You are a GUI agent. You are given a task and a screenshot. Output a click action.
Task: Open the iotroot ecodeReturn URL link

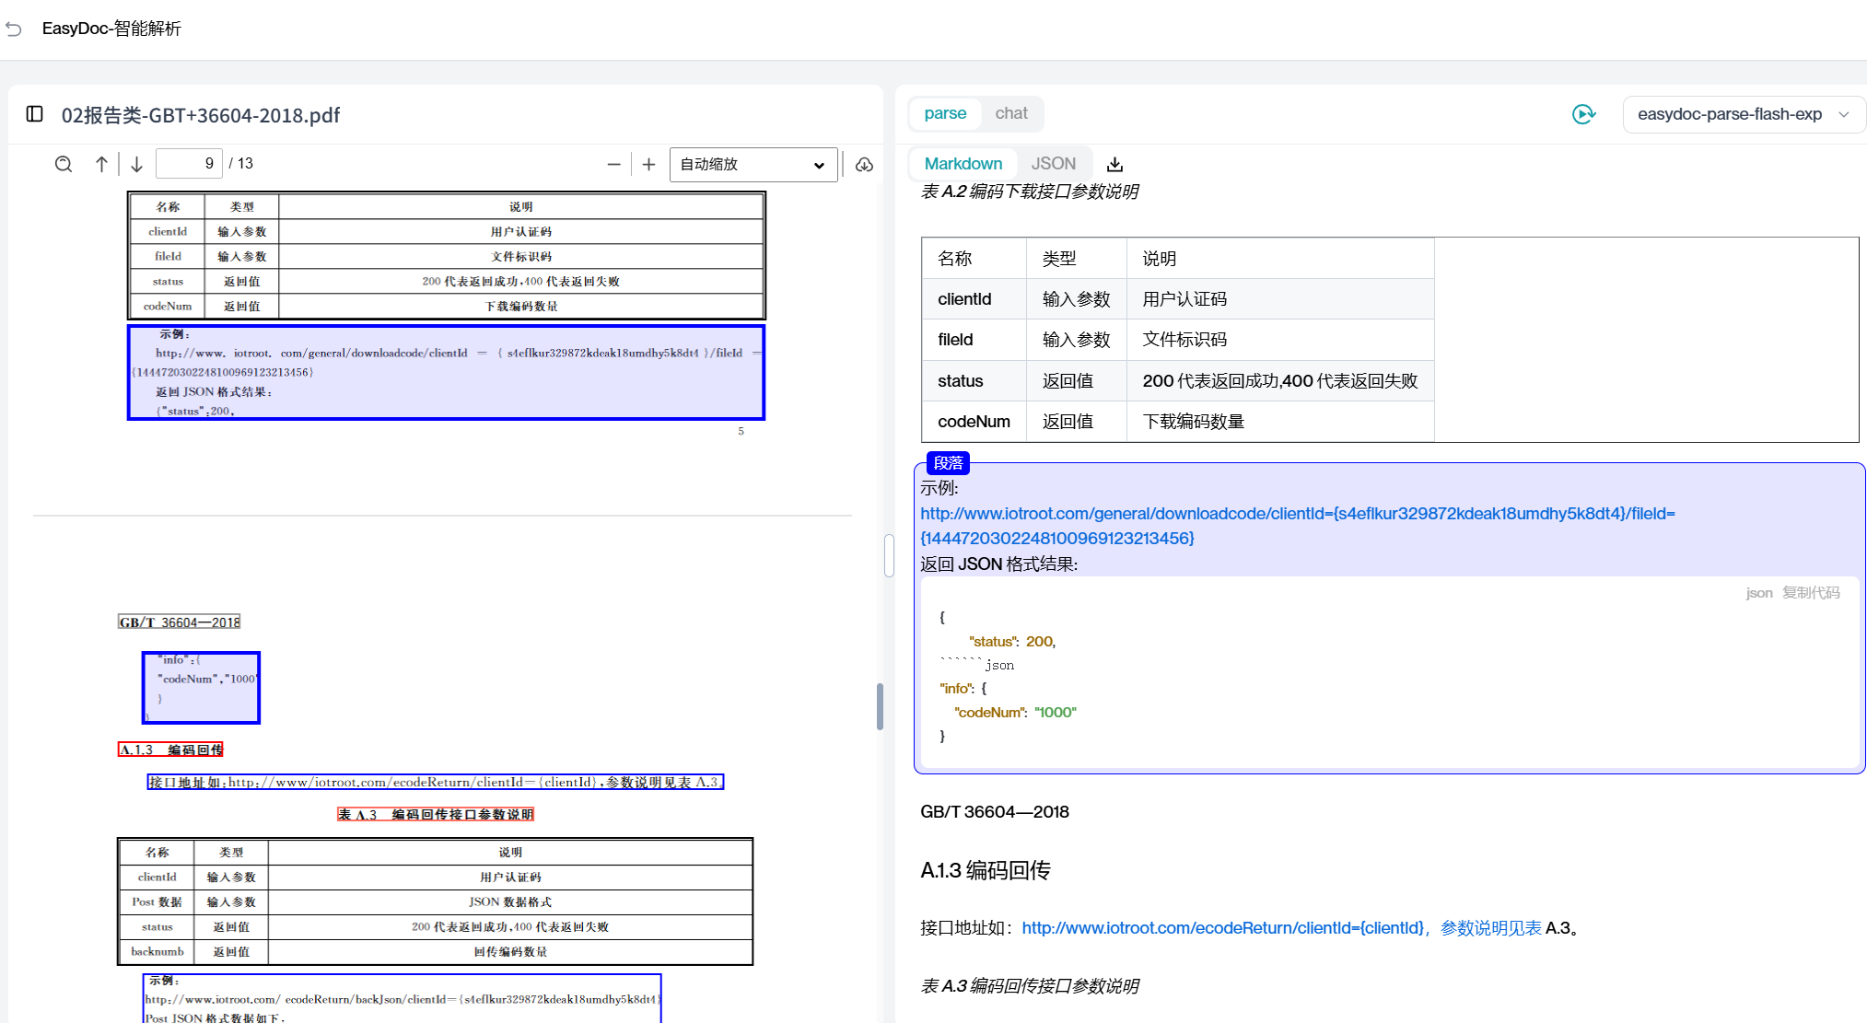1222,927
